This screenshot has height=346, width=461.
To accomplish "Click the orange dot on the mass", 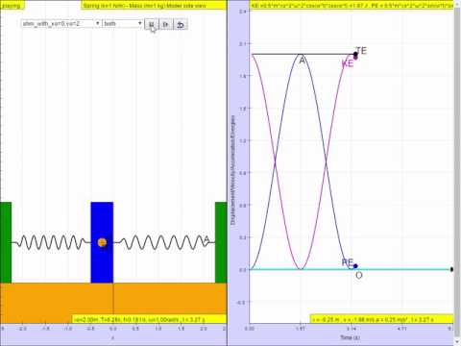I will tap(102, 242).
